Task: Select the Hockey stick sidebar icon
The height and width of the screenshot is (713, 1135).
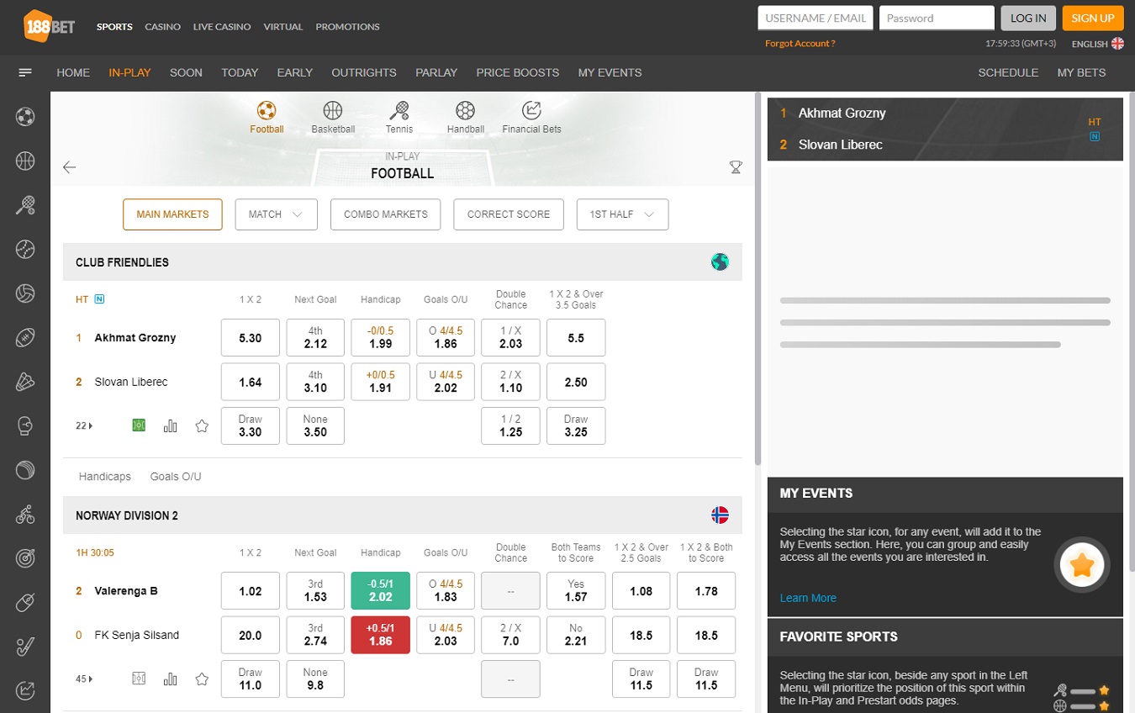Action: tap(25, 647)
